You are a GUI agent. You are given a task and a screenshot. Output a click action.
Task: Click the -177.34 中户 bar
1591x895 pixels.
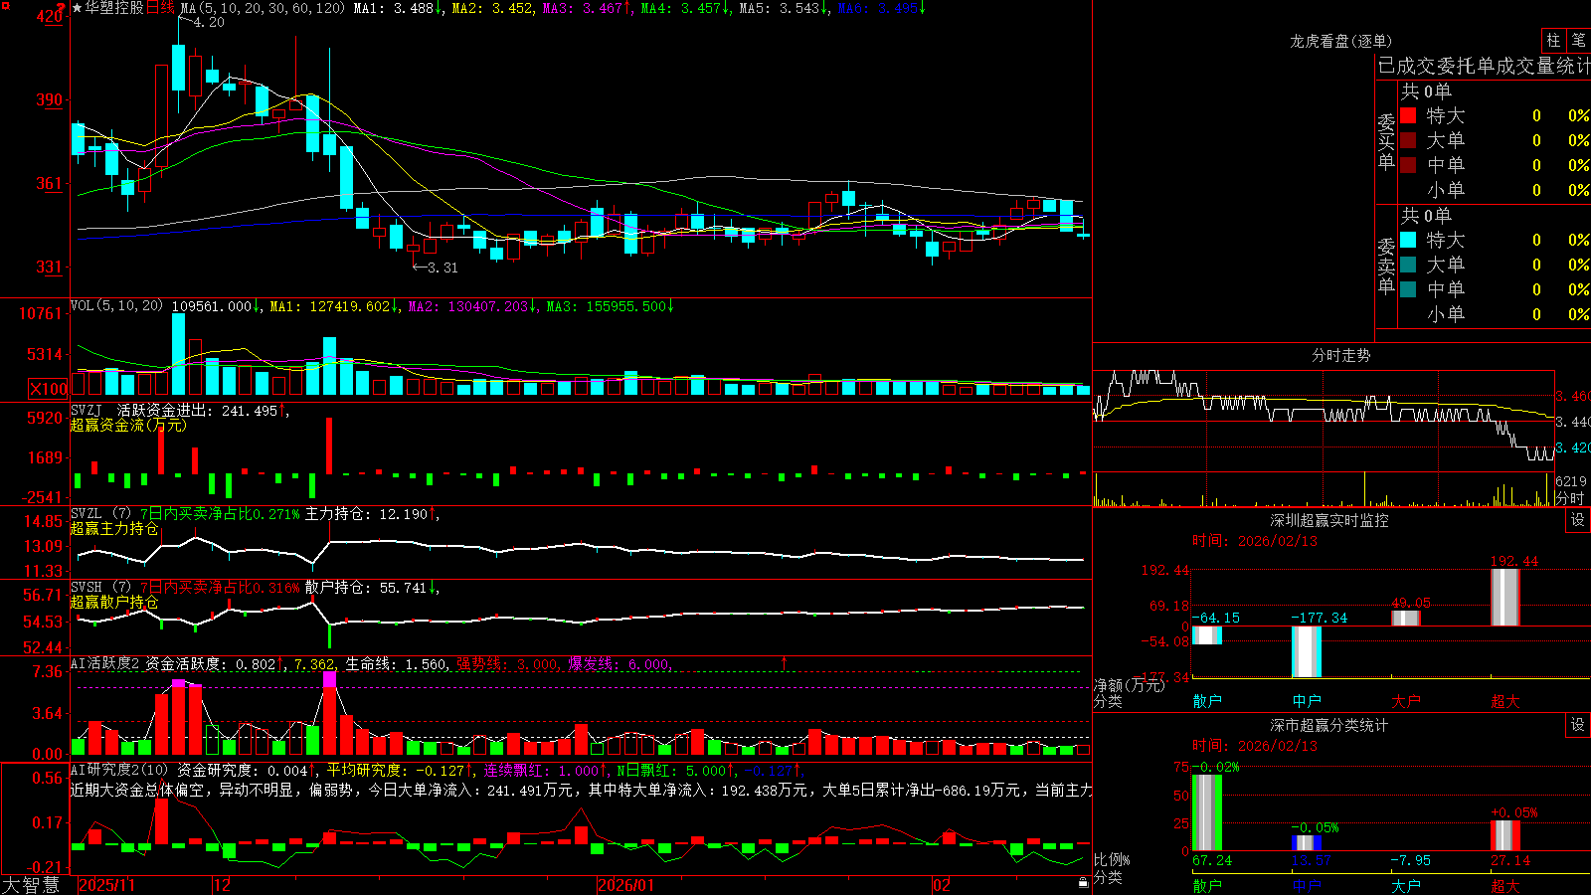(x=1307, y=651)
